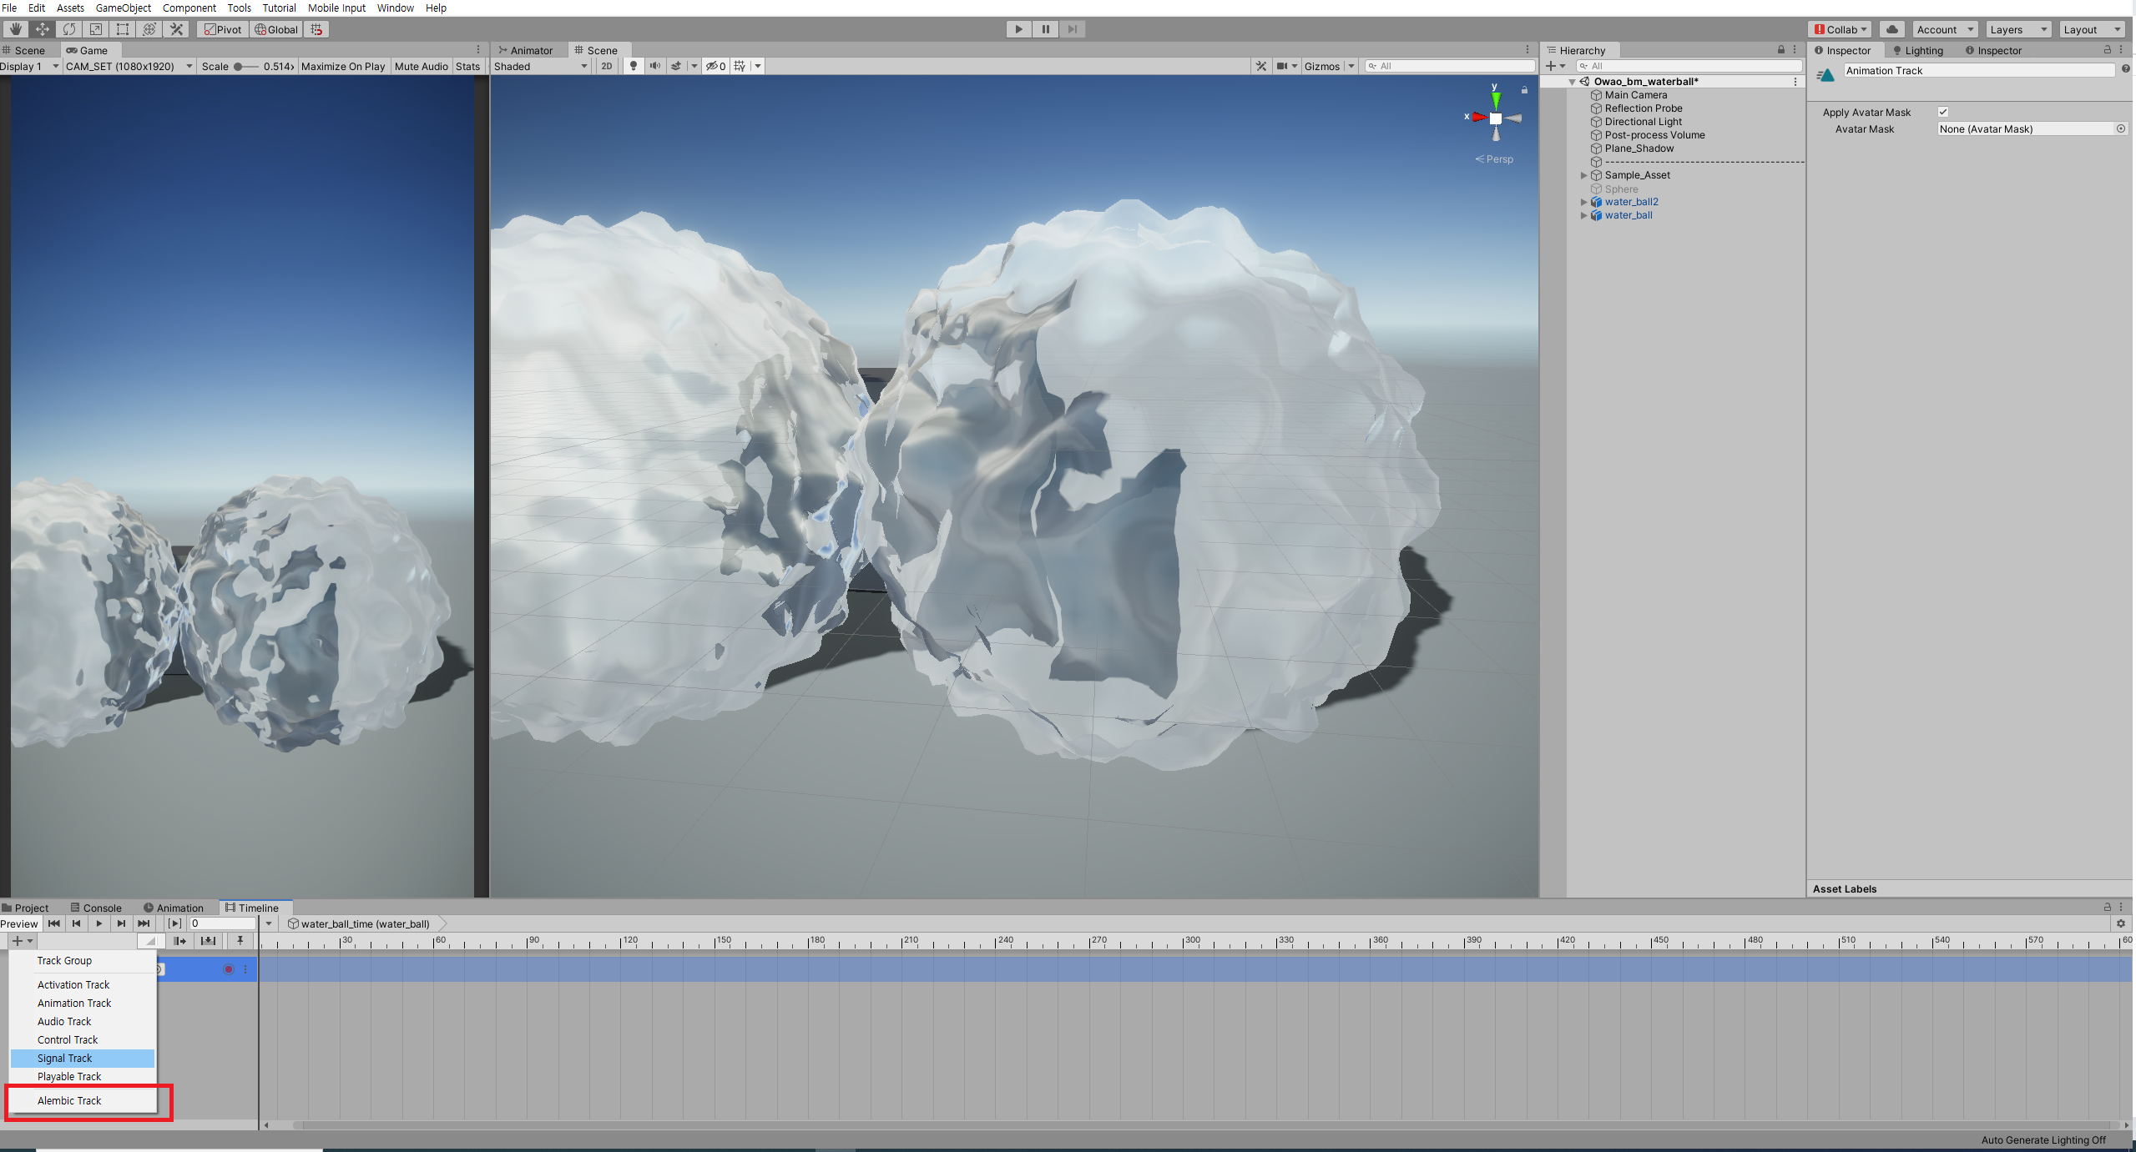
Task: Click the Collab button
Action: 1840,29
